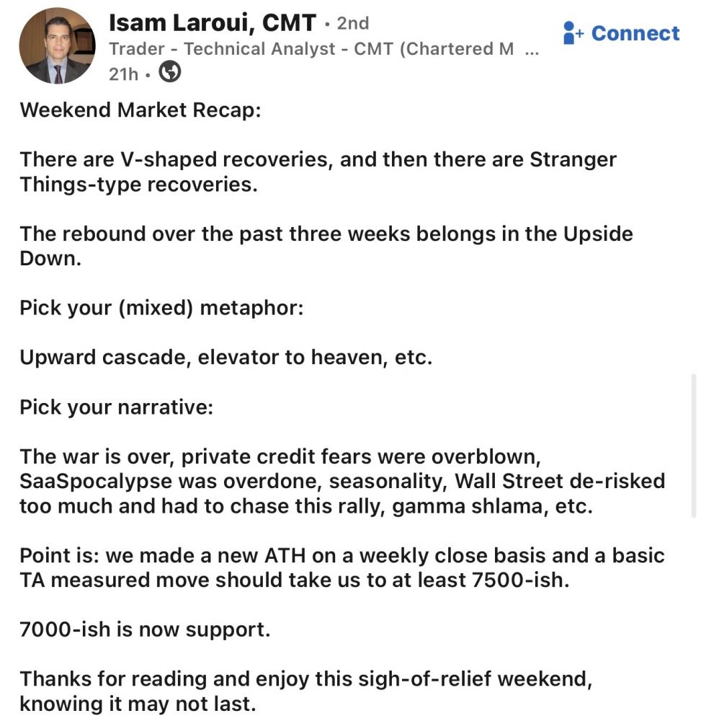Click the "The rebound over the past three weeks" paragraph
This screenshot has width=701, height=721.
(326, 246)
